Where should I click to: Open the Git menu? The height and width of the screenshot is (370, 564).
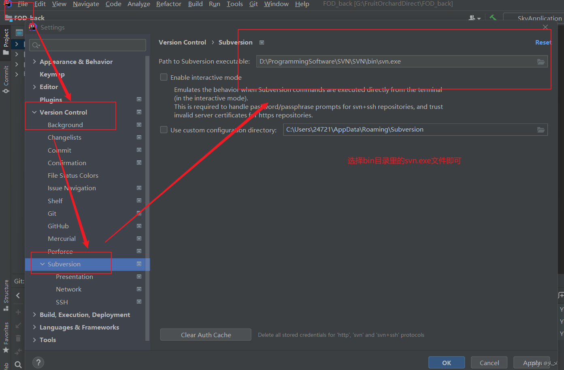point(253,4)
